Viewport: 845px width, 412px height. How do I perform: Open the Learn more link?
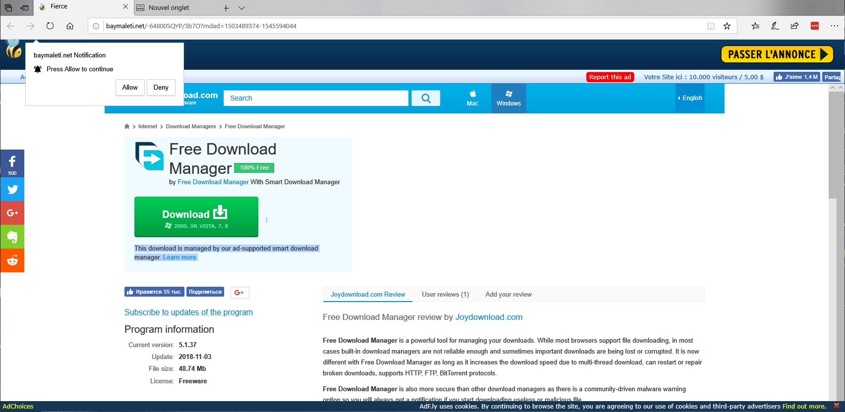click(180, 257)
